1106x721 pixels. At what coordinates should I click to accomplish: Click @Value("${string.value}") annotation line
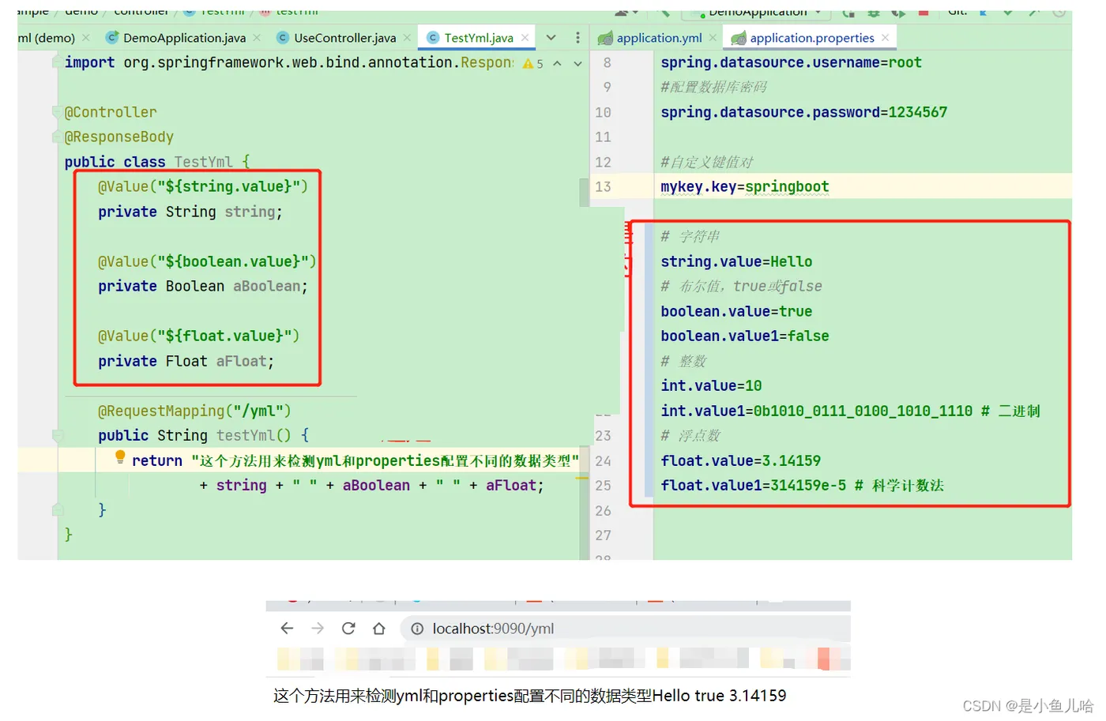203,186
